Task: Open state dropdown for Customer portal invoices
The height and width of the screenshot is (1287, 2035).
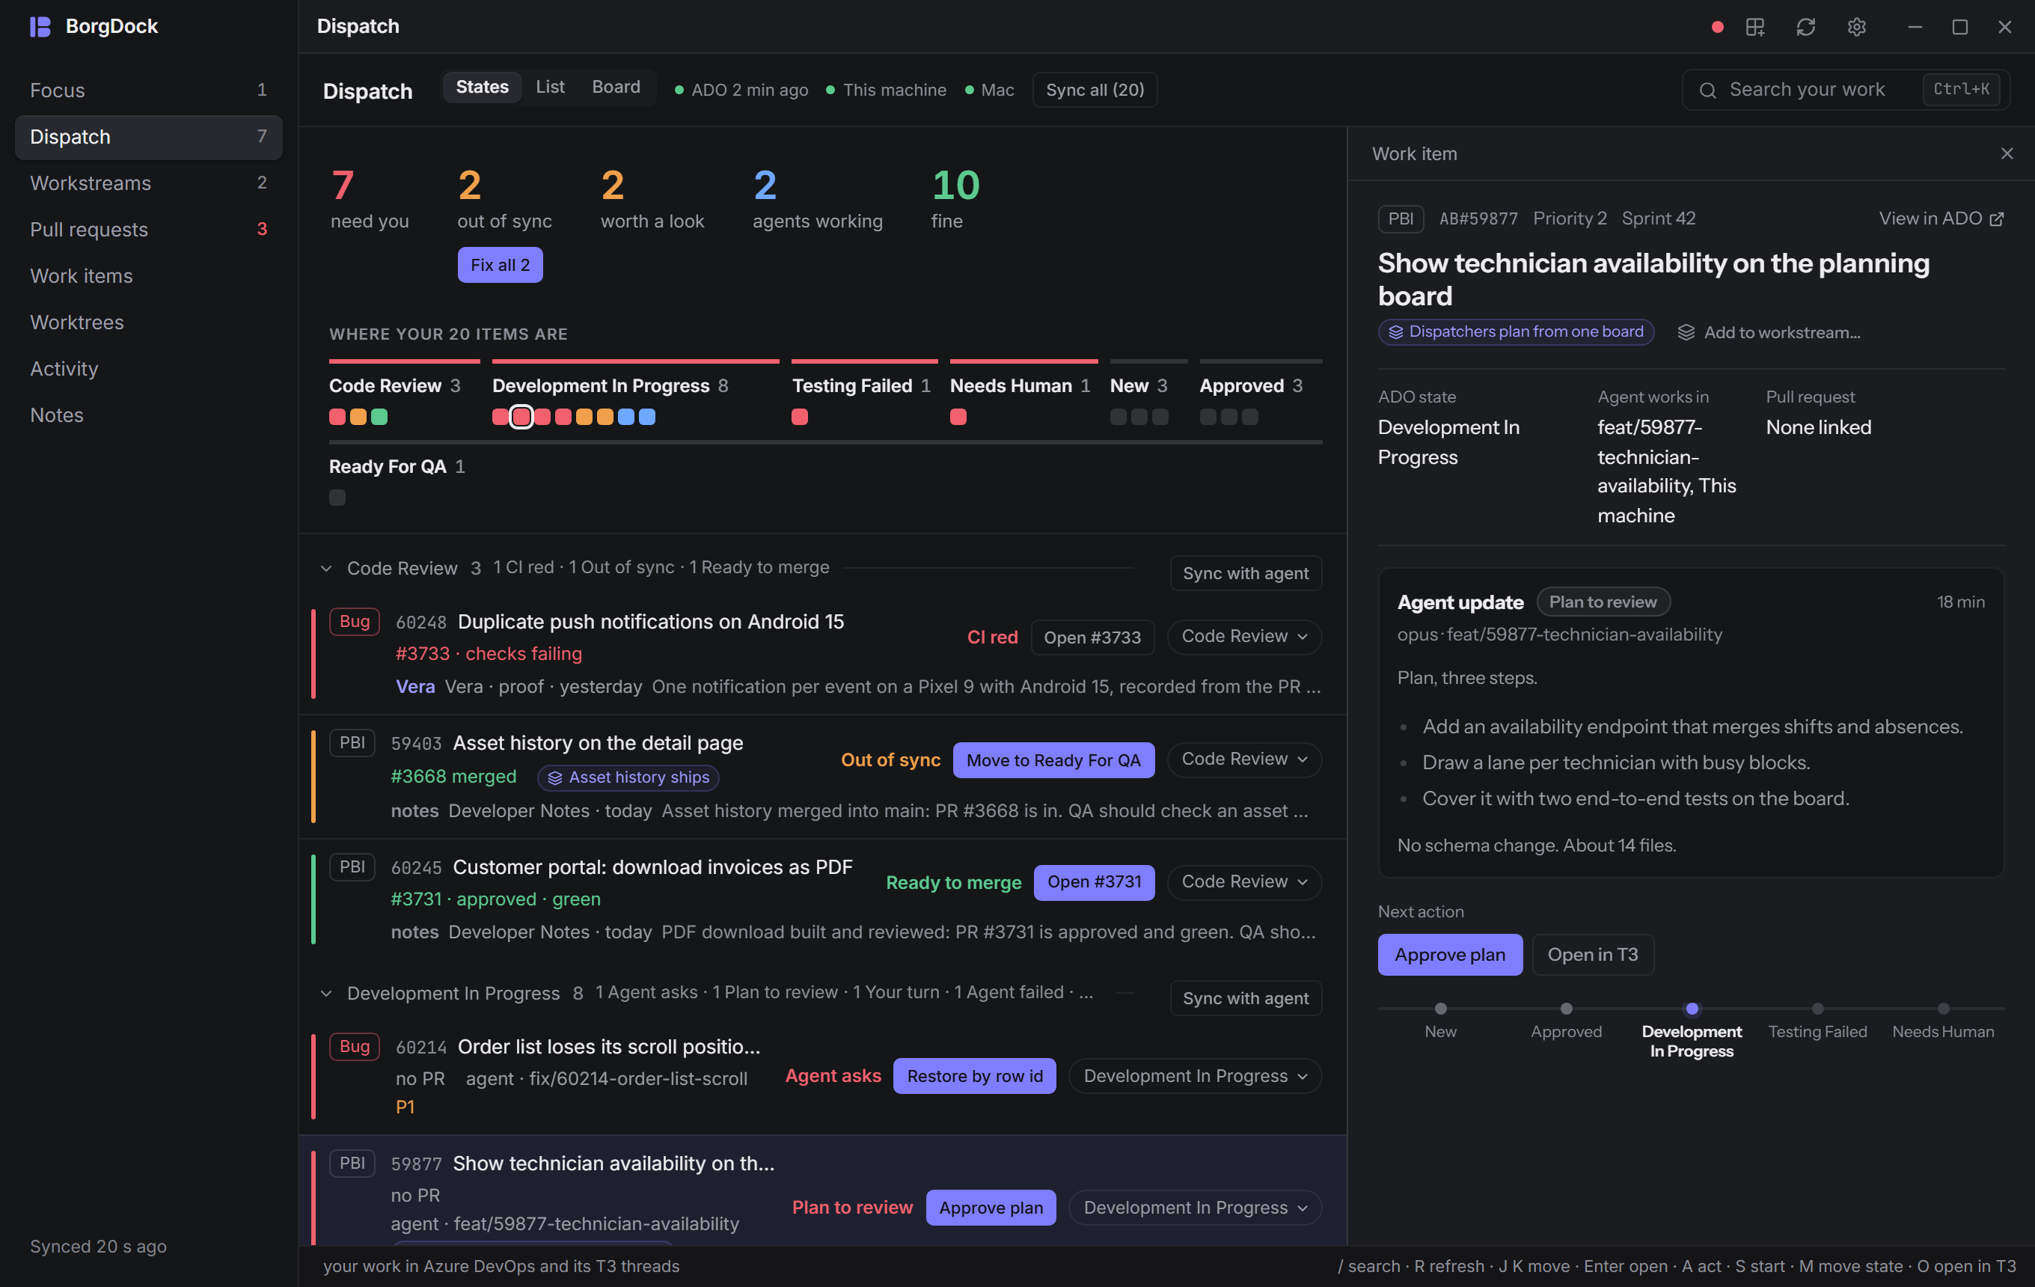Action: (x=1244, y=882)
